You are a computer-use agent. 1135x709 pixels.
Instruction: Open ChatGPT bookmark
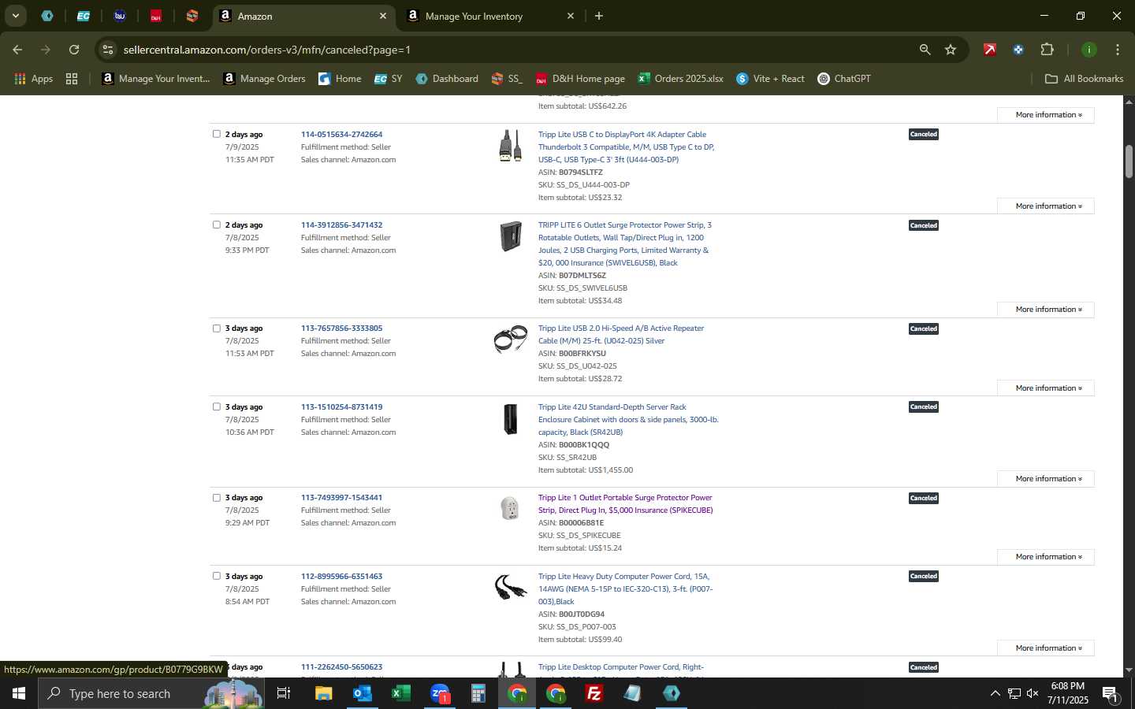[x=844, y=79]
